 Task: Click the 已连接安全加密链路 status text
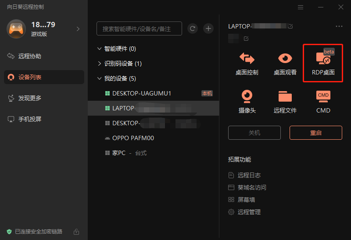(x=39, y=232)
